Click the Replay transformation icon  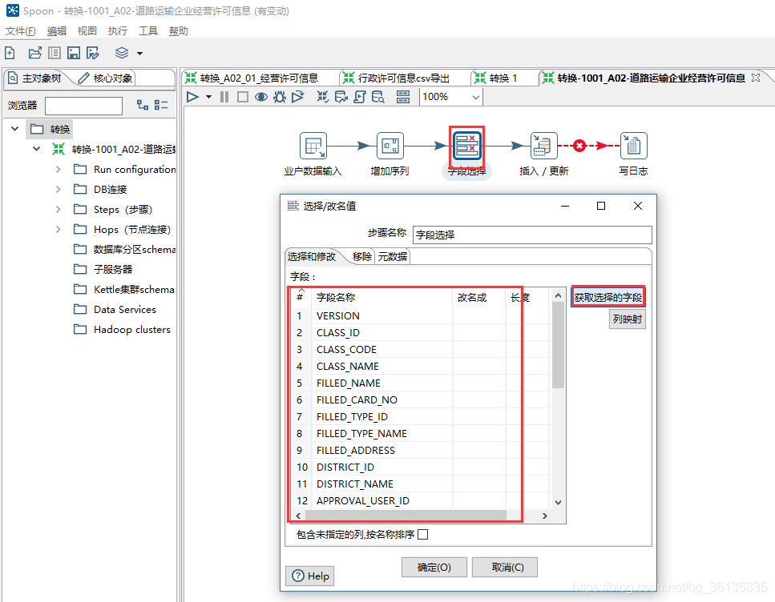[x=297, y=97]
